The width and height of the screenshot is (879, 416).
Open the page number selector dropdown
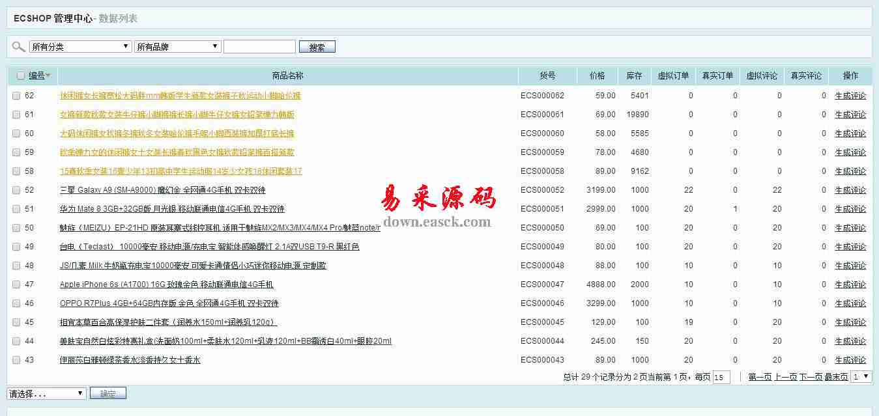(x=861, y=377)
